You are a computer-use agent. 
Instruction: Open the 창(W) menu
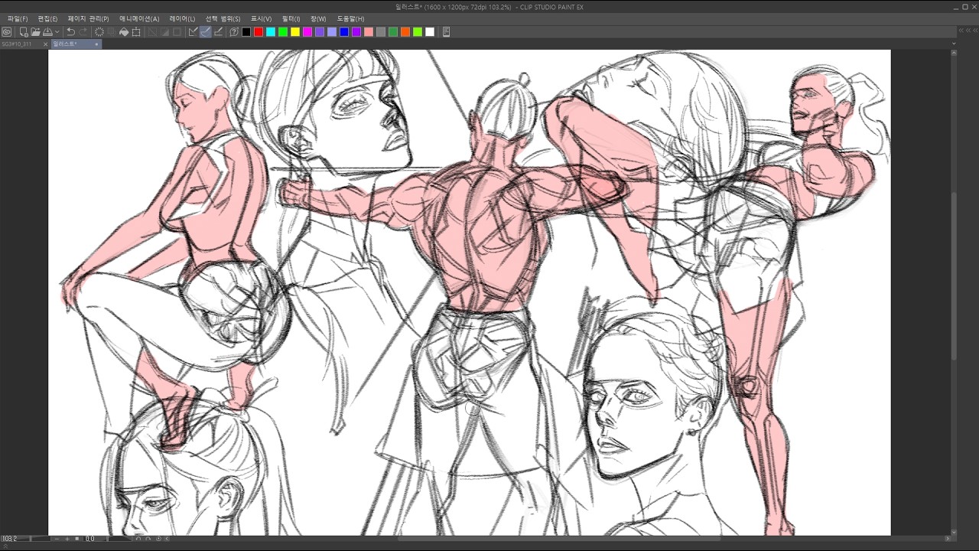[318, 18]
